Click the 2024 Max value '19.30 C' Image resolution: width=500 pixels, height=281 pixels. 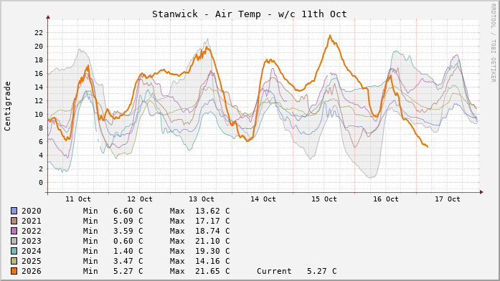212,251
